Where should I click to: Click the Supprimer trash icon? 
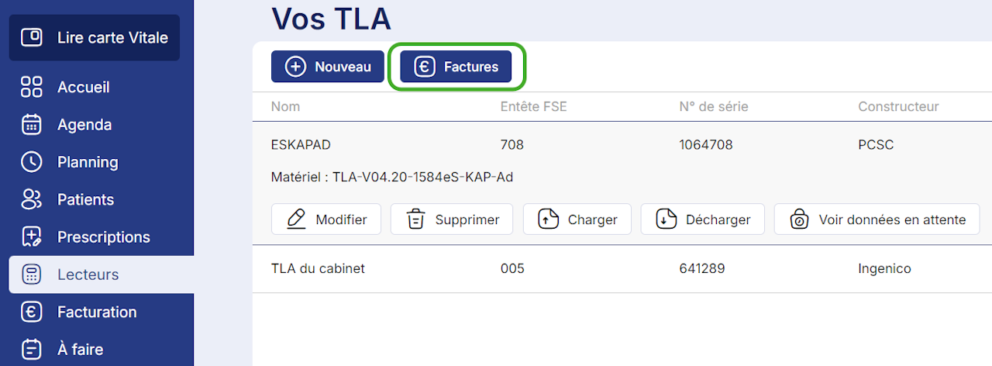[416, 219]
